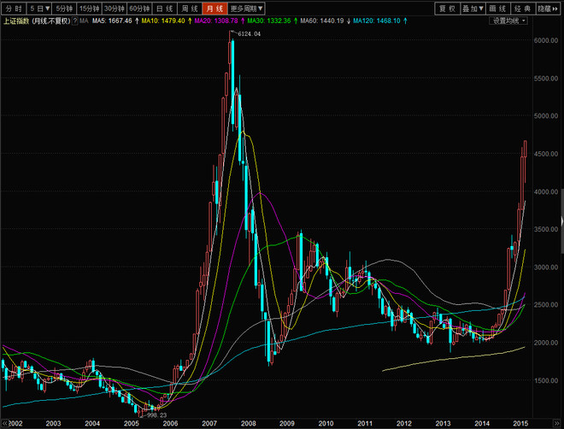
Task: Click the 3000.00 price axis label
Action: pyautogui.click(x=546, y=267)
